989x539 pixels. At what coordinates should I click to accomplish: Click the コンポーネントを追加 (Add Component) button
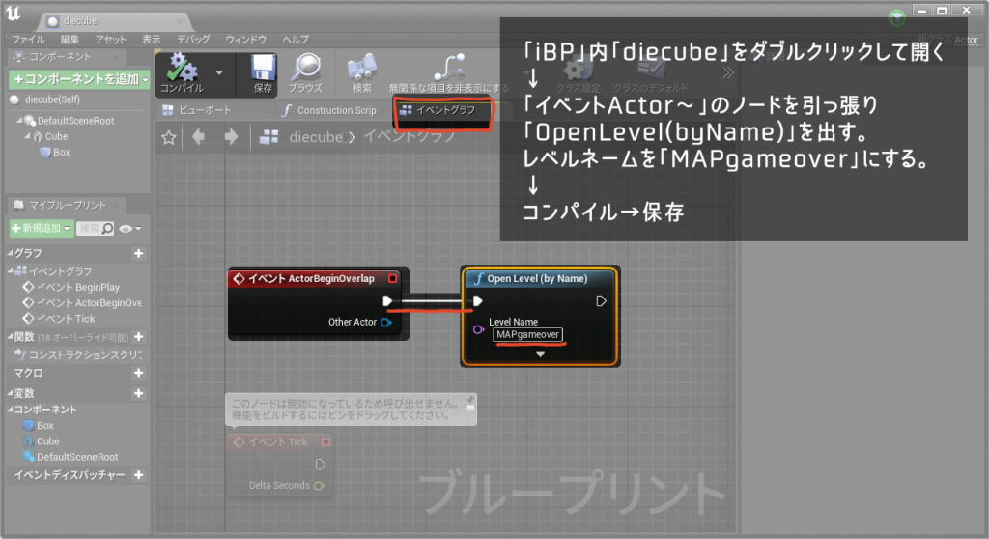click(76, 78)
